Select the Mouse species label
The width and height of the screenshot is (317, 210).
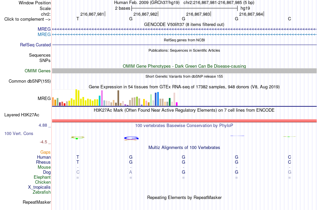[x=44, y=167]
